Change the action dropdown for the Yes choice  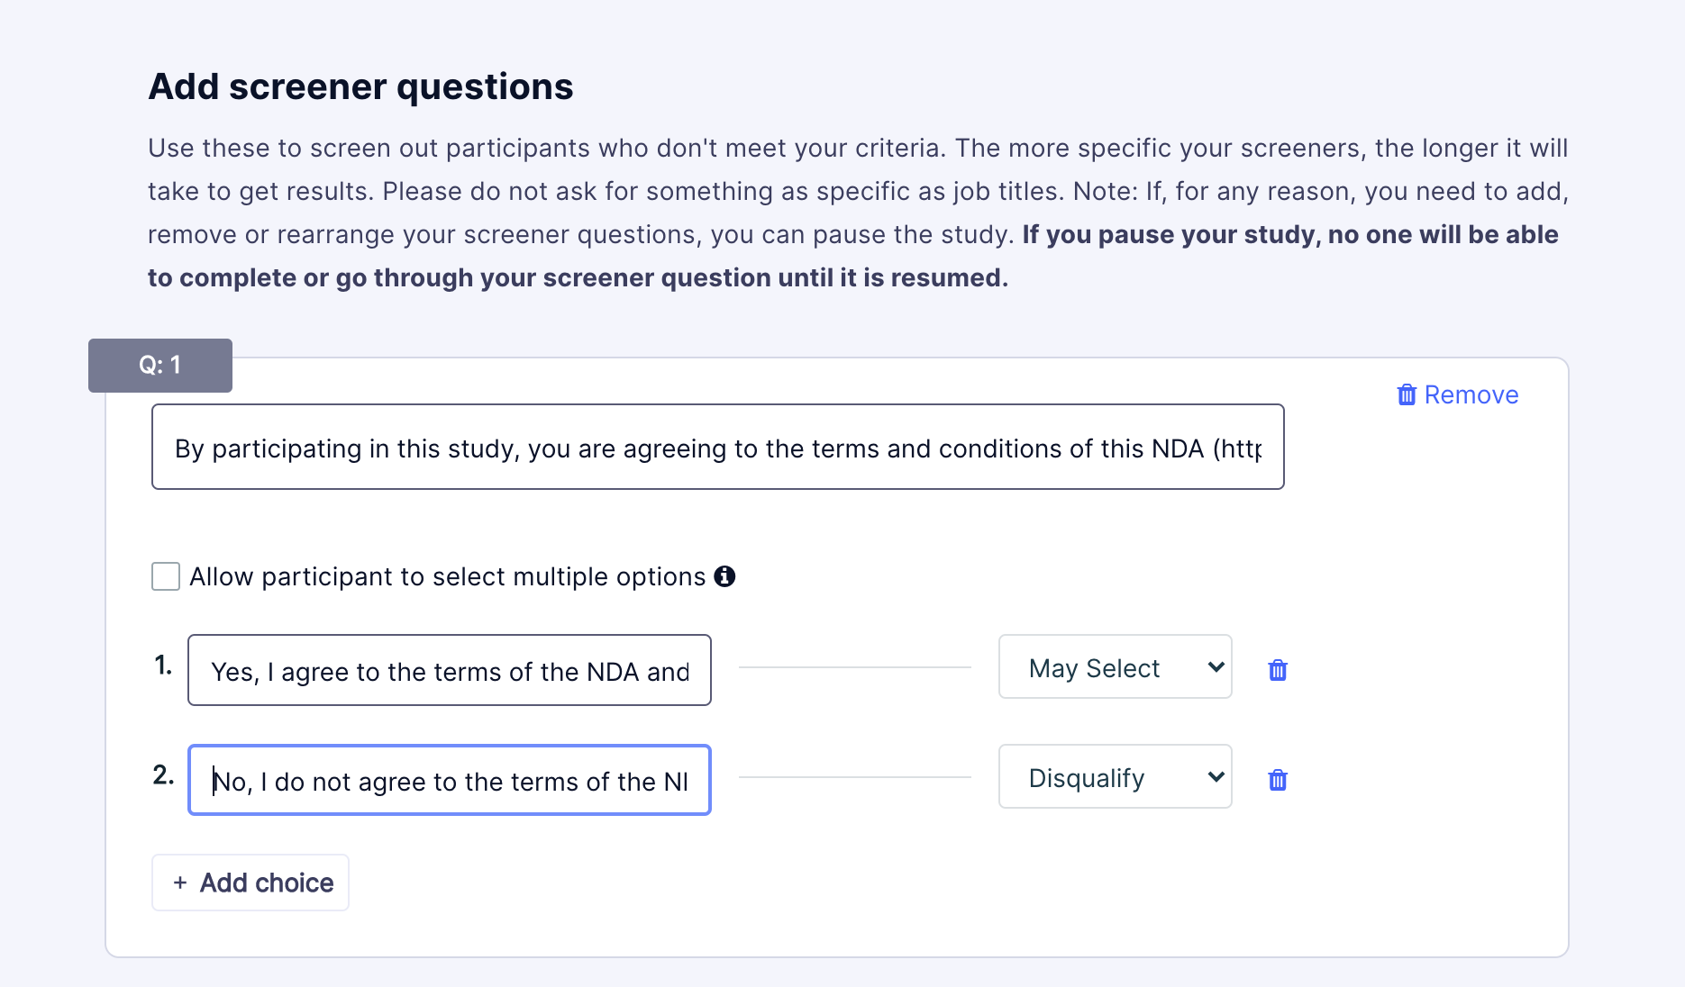(1115, 666)
